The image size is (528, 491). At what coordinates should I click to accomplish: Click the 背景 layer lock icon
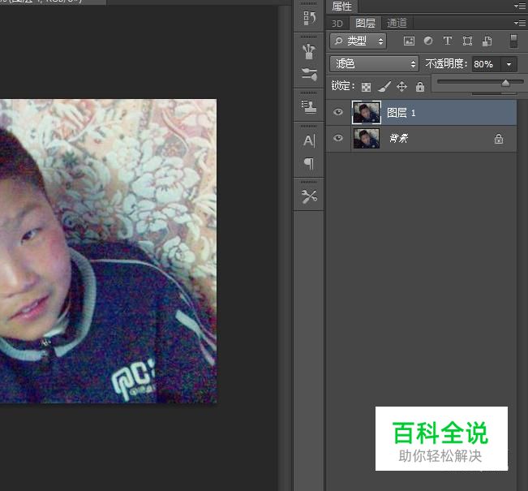[x=499, y=139]
